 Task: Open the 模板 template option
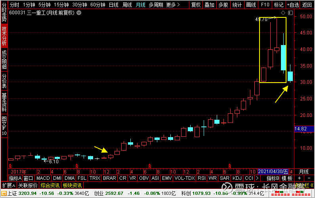(287, 178)
